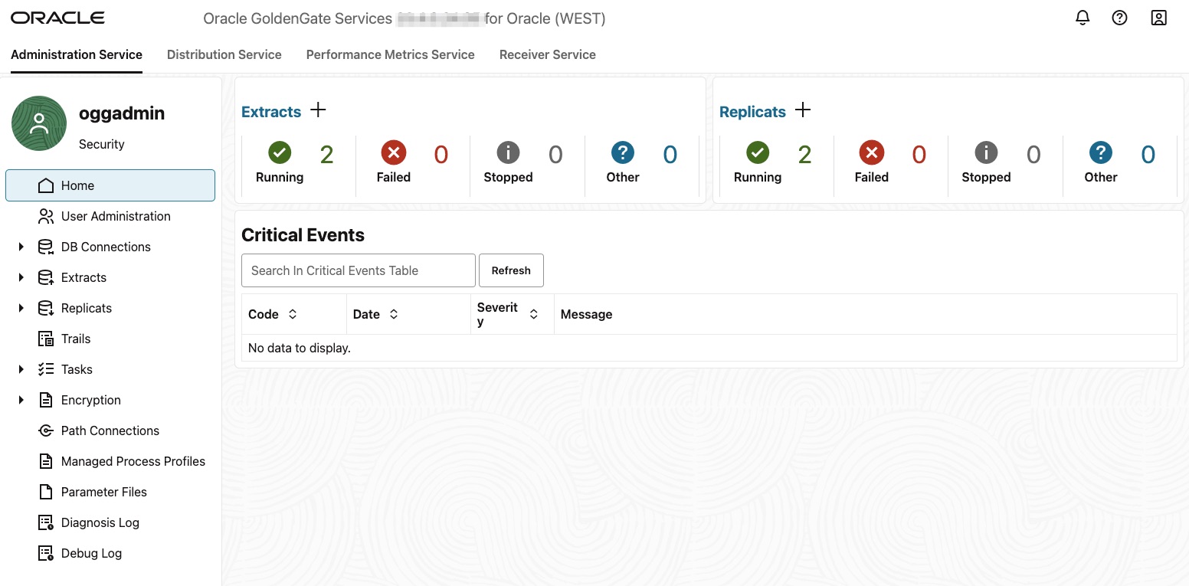The width and height of the screenshot is (1189, 586).
Task: Click the Replicats Running green check icon
Action: tap(758, 153)
